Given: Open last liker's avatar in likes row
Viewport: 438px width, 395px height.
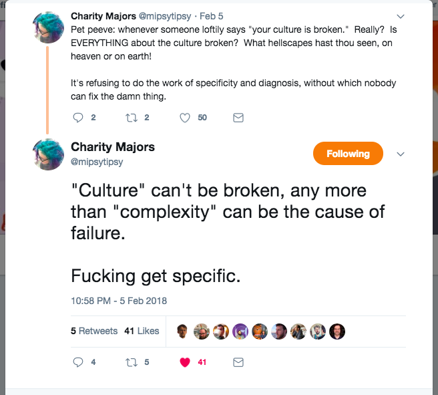Looking at the screenshot, I should pyautogui.click(x=337, y=332).
